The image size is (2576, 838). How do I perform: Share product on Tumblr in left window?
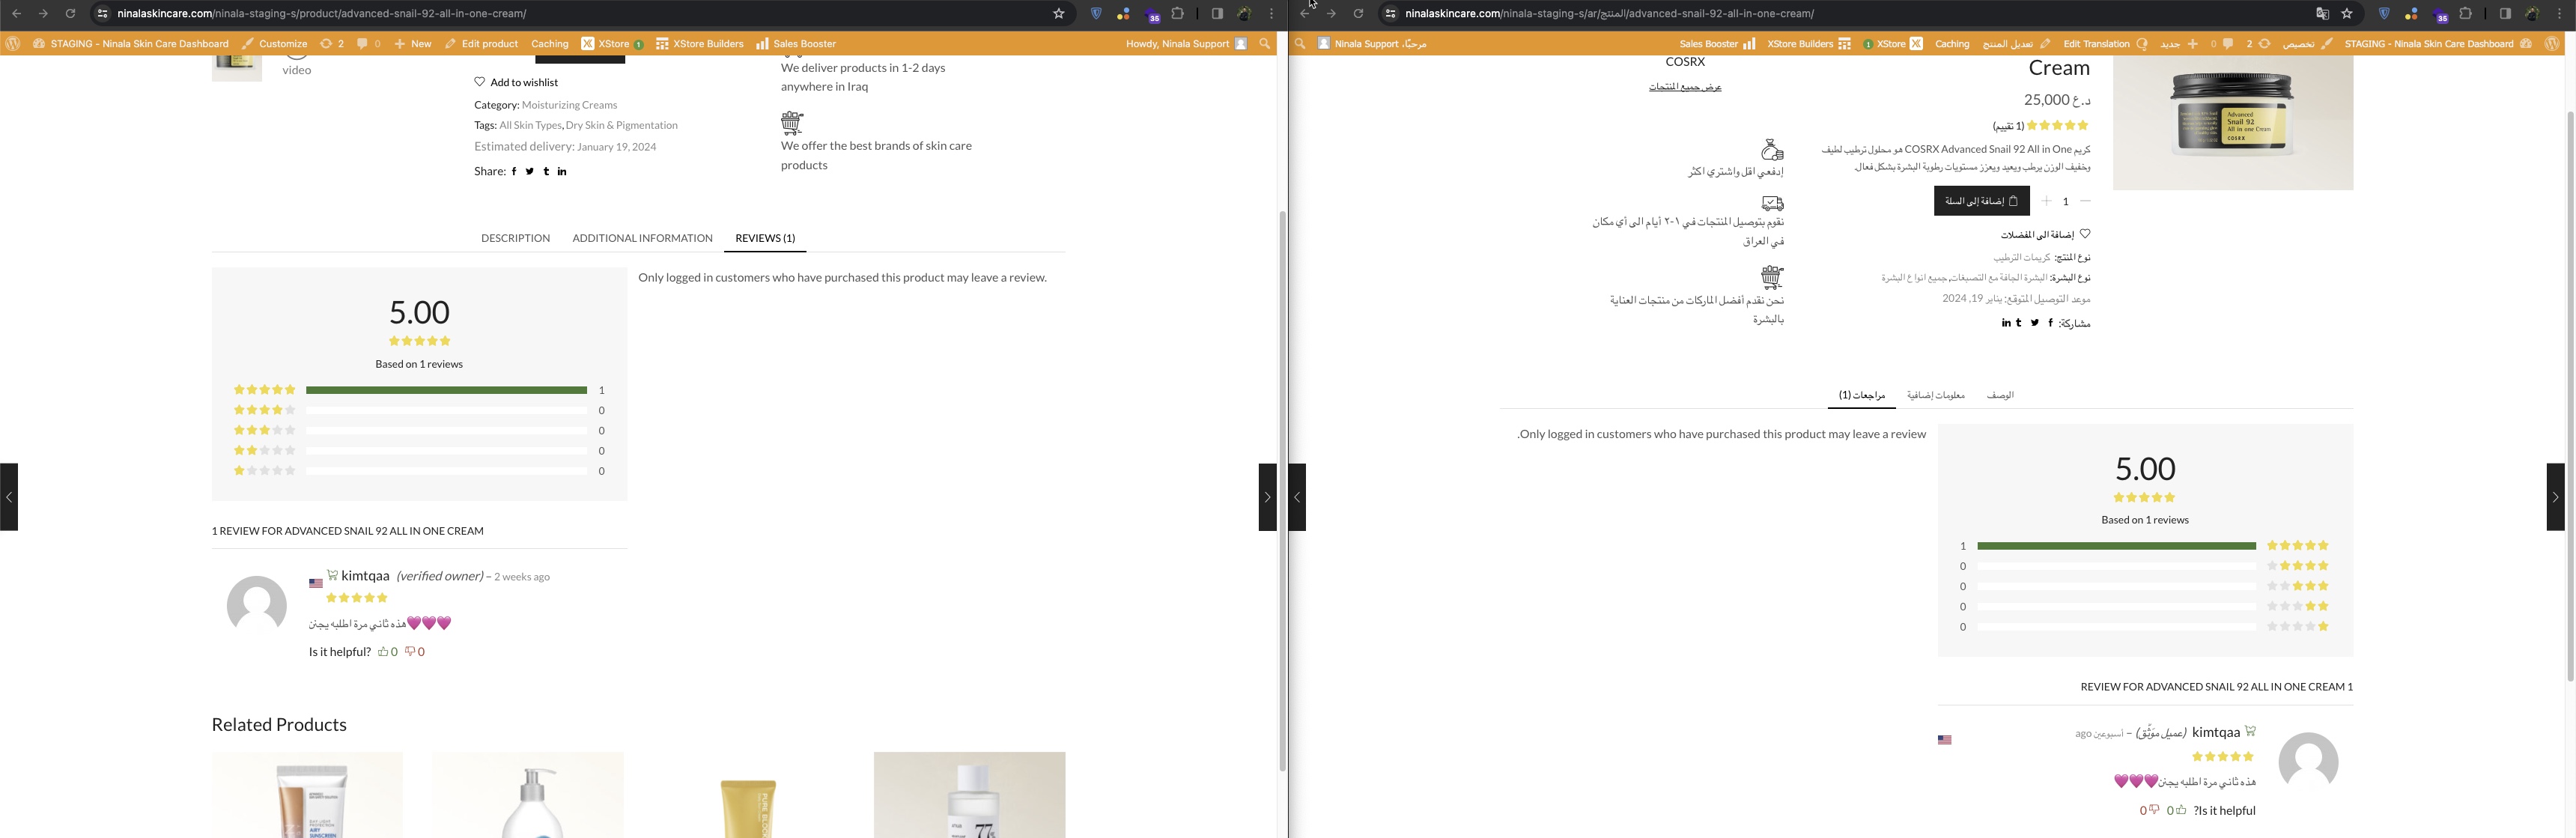[546, 172]
